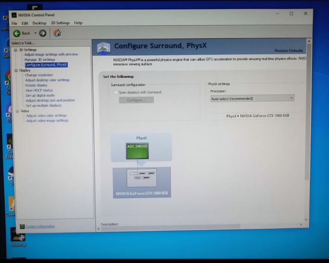Open Adjust desktop color settings
329x263 pixels.
(47, 80)
